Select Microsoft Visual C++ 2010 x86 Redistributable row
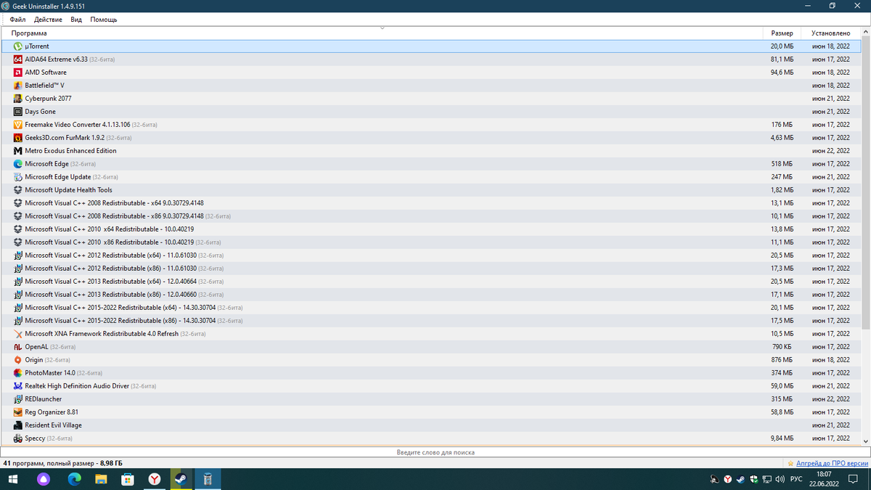 pos(430,242)
